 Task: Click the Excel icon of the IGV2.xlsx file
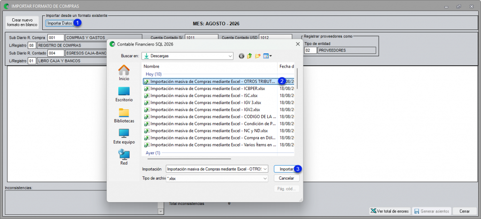[147, 110]
